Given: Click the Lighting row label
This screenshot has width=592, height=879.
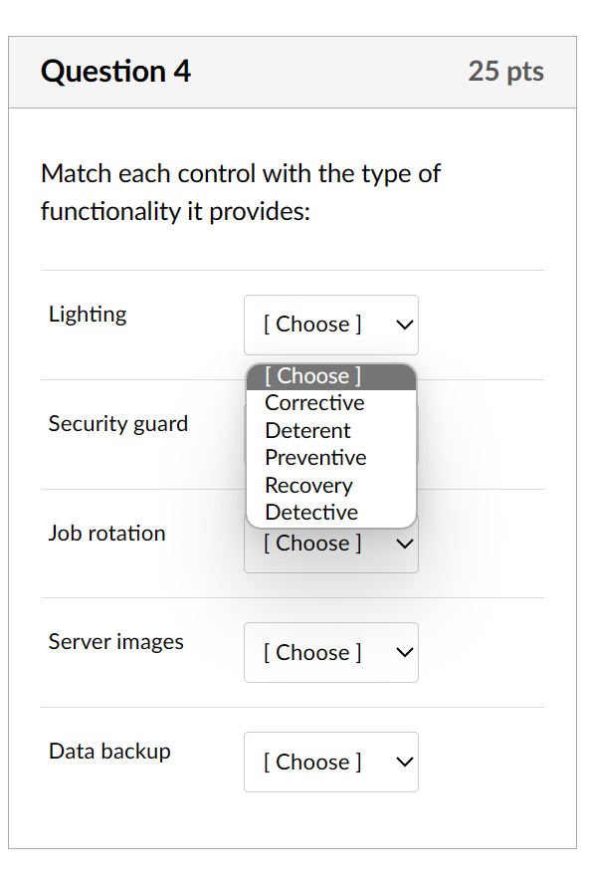Looking at the screenshot, I should [x=88, y=314].
